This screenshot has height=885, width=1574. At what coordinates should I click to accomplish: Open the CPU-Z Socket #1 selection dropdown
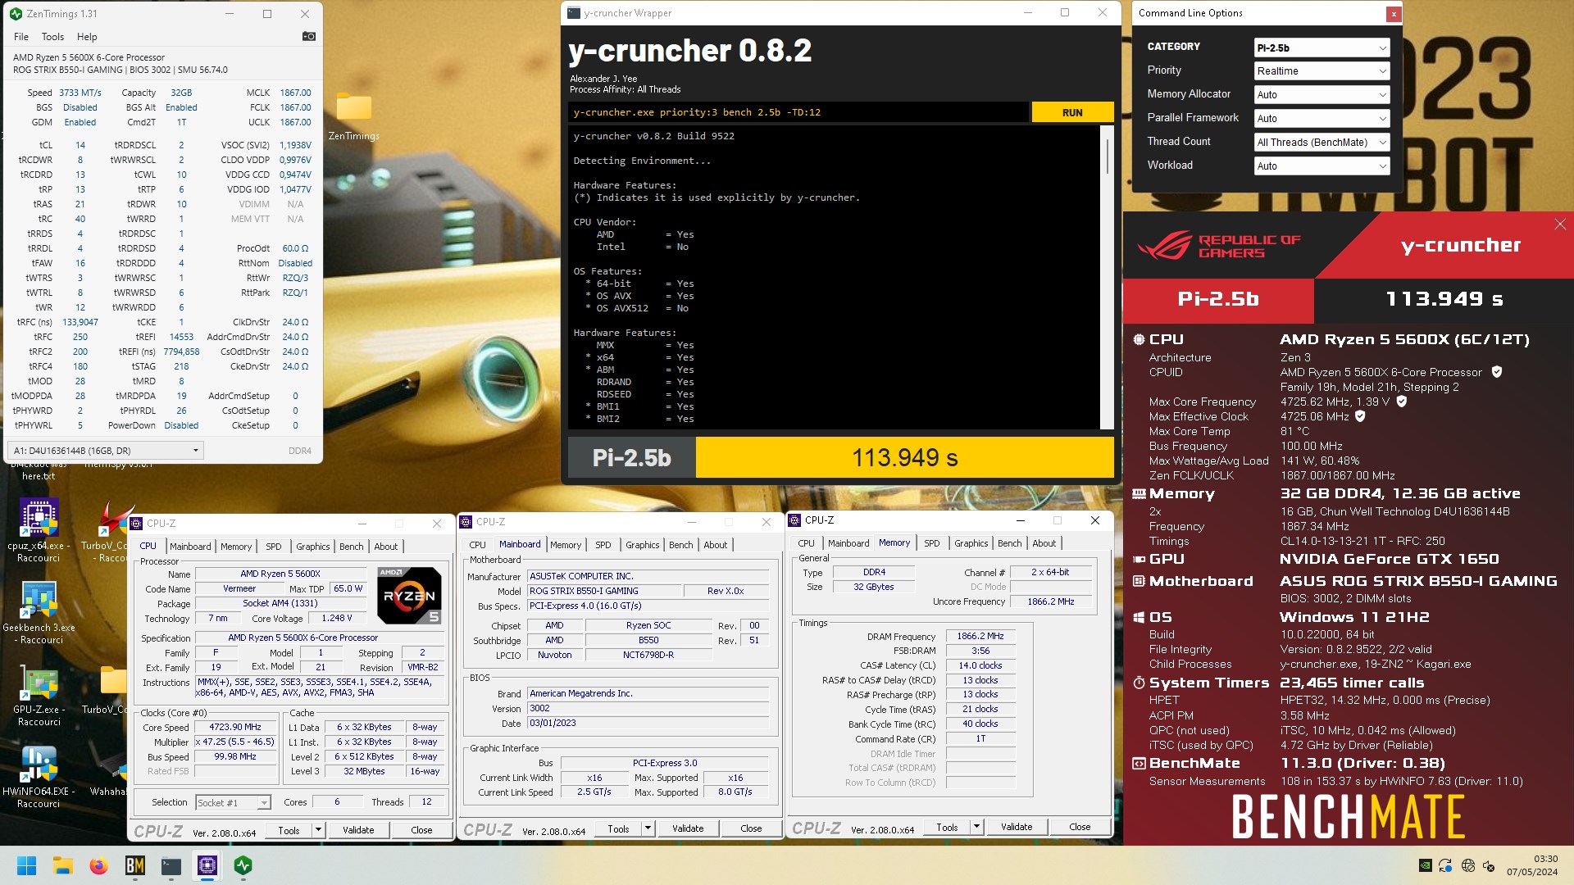coord(233,802)
